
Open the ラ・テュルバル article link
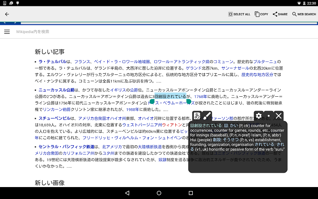point(52,62)
